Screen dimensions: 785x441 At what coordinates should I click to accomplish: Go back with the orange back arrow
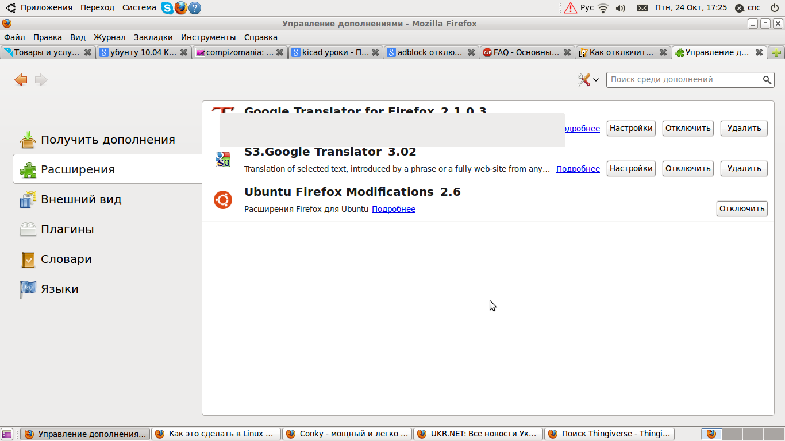[x=21, y=80]
